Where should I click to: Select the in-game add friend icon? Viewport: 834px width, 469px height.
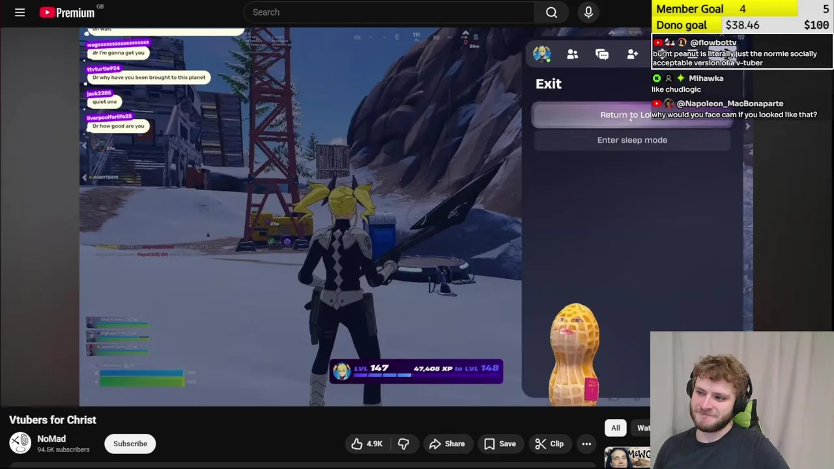[x=632, y=55]
